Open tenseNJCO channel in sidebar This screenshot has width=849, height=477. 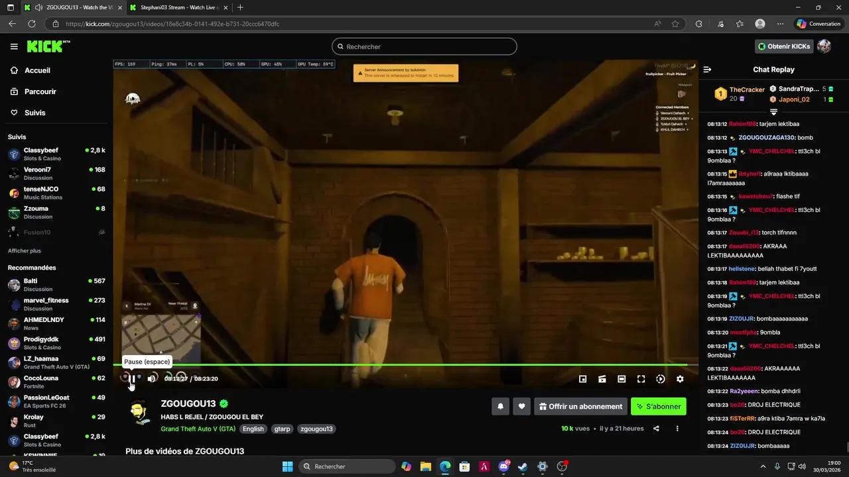[x=56, y=193]
